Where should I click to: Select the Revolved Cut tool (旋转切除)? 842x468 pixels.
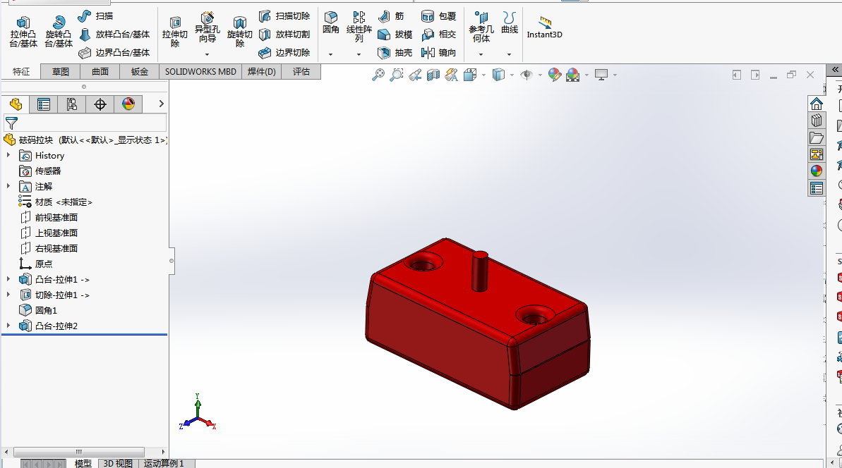pyautogui.click(x=239, y=32)
